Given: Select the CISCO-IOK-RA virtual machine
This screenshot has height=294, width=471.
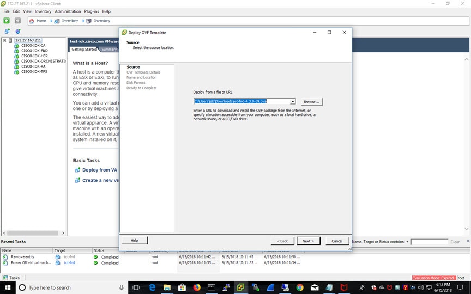Looking at the screenshot, I should 33,66.
